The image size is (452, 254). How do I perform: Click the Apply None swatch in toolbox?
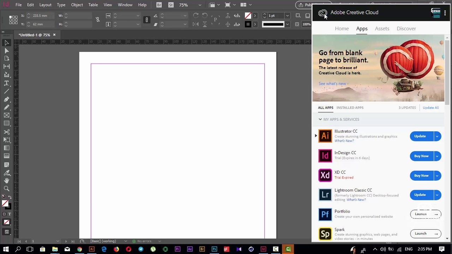(7, 222)
